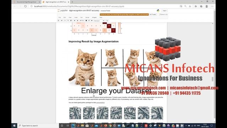Click the Improving Result by Image Augmentation heading
Screen dimensions: 227x128
(94, 42)
